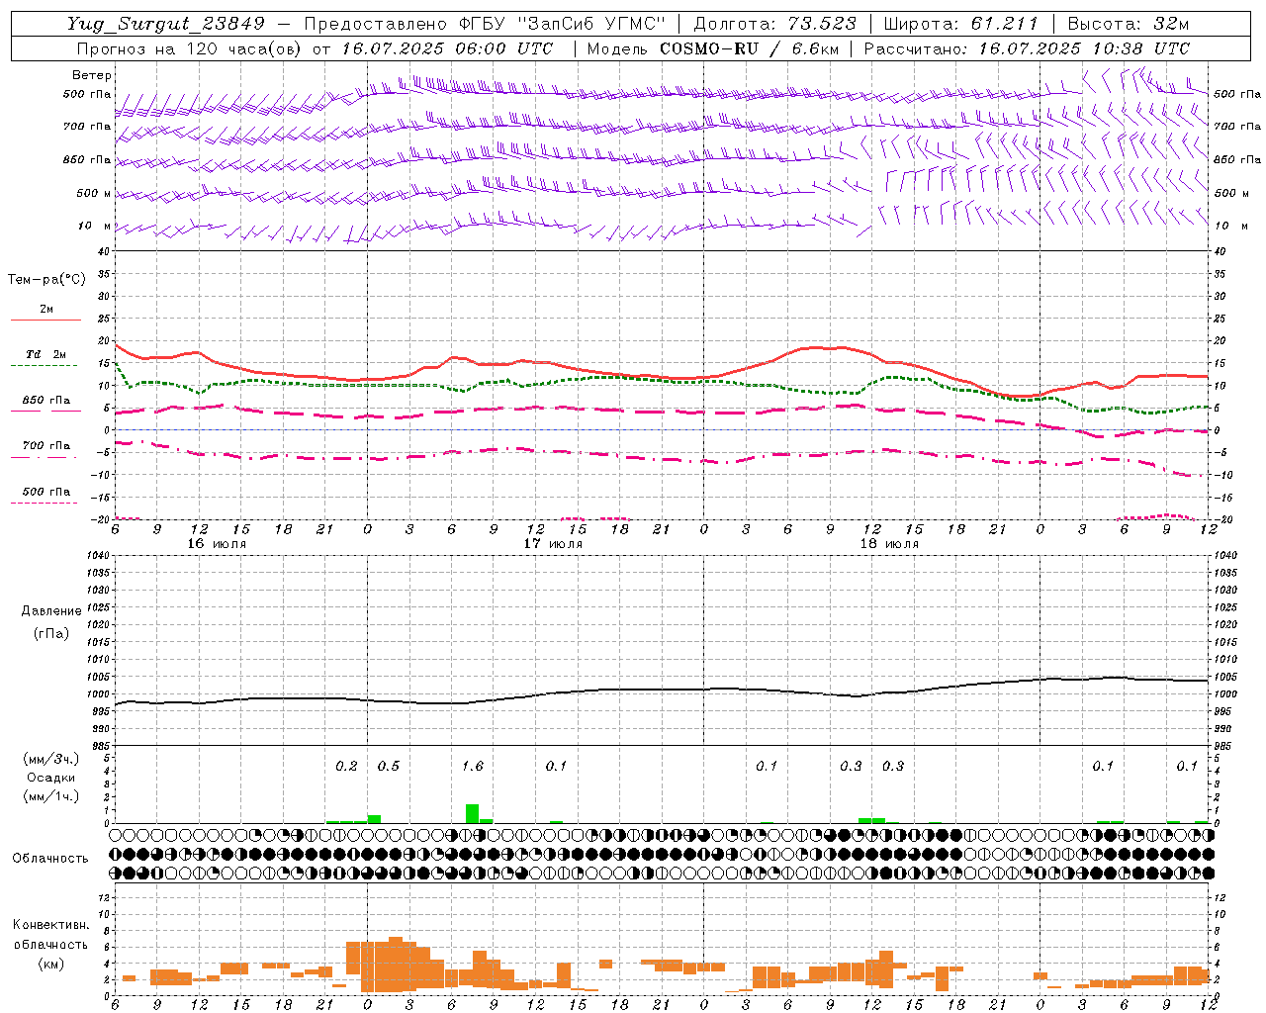The width and height of the screenshot is (1266, 1013).
Task: Select the latitude value 61.211
Action: click(x=1004, y=24)
